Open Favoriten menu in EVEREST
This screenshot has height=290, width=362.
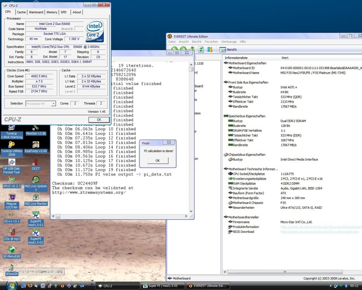pyautogui.click(x=211, y=42)
